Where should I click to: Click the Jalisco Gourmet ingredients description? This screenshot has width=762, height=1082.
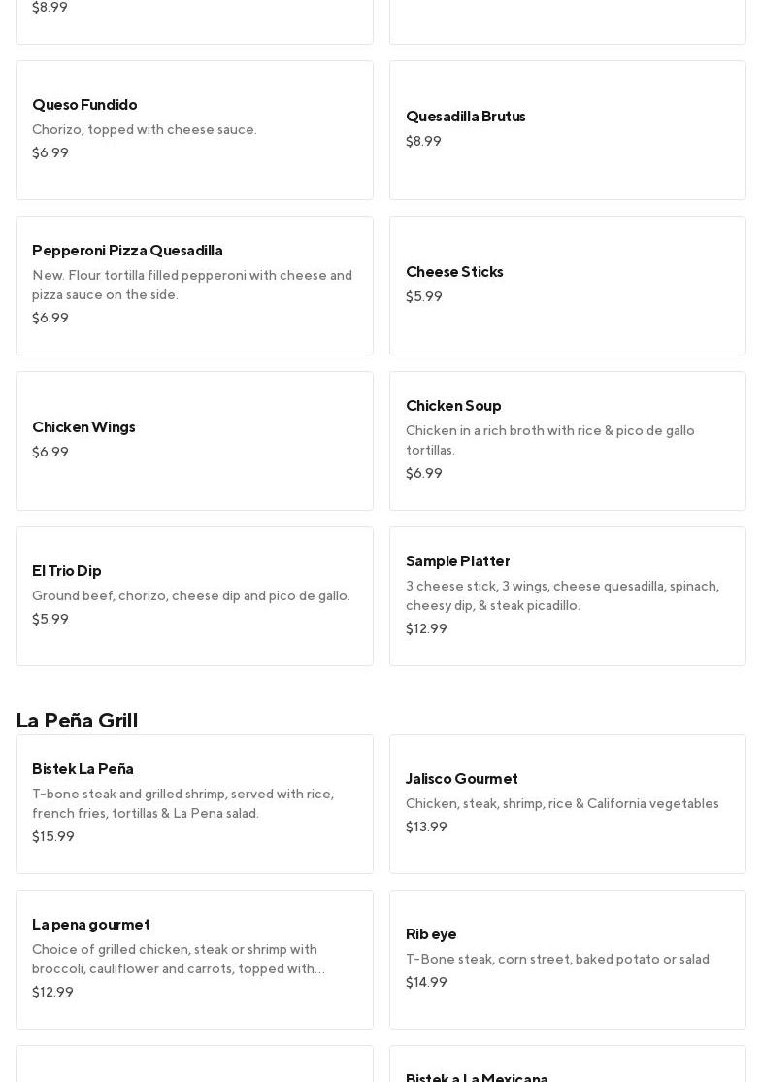[x=562, y=804]
